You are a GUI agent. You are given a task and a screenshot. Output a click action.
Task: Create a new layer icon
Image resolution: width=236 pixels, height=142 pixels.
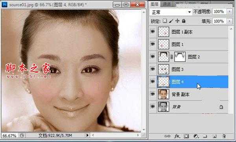click(214, 136)
